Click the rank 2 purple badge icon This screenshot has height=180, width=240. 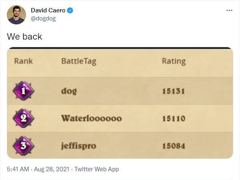point(23,118)
